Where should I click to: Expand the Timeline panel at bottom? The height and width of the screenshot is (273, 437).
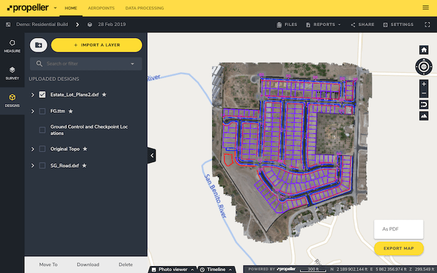point(216,269)
